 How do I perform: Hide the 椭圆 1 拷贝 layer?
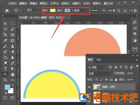89,87
